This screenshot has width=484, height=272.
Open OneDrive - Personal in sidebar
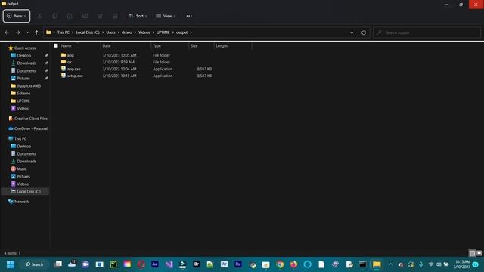(30, 128)
